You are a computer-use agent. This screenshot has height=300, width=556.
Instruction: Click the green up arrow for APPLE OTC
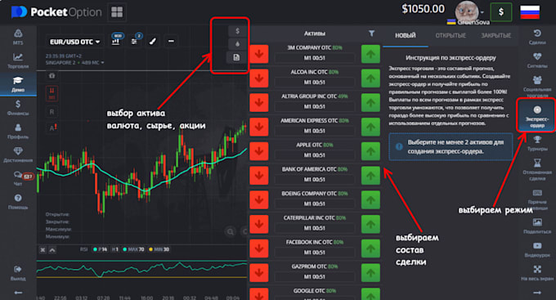coord(370,151)
